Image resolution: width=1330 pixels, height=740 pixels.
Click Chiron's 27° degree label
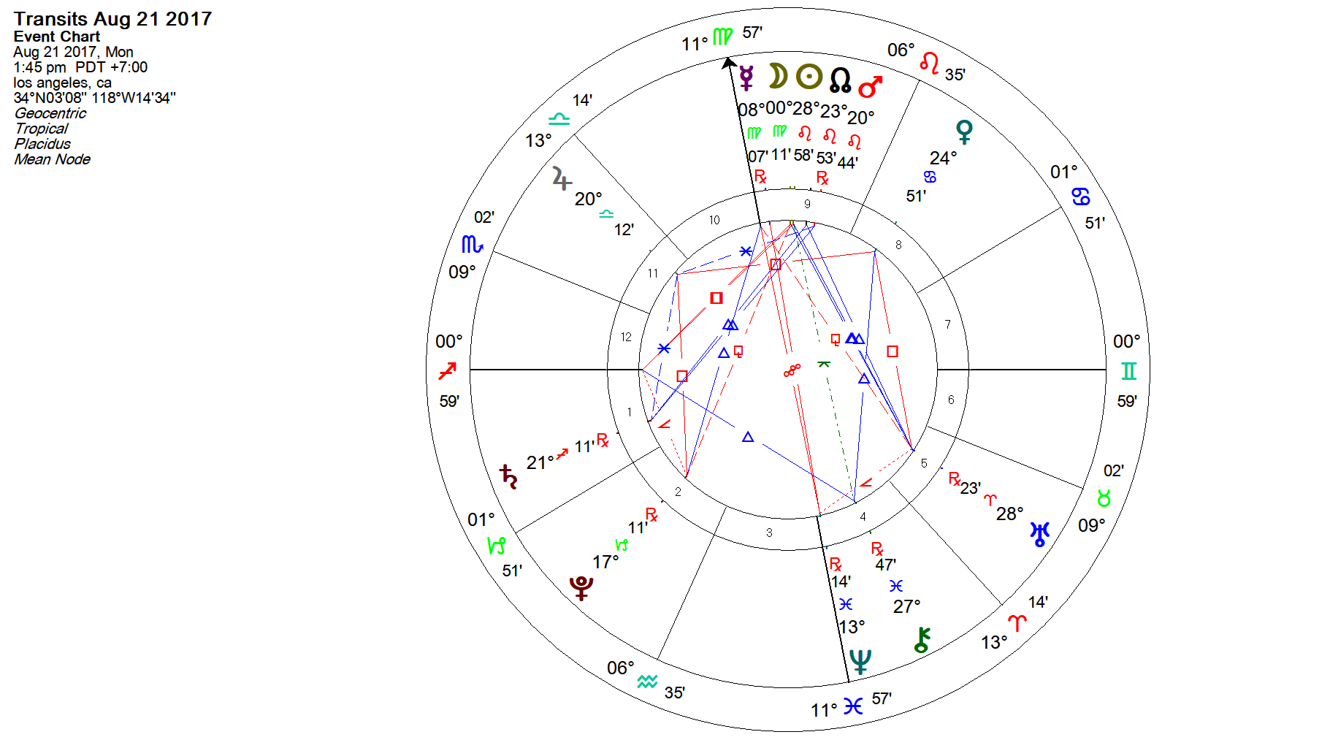[907, 606]
